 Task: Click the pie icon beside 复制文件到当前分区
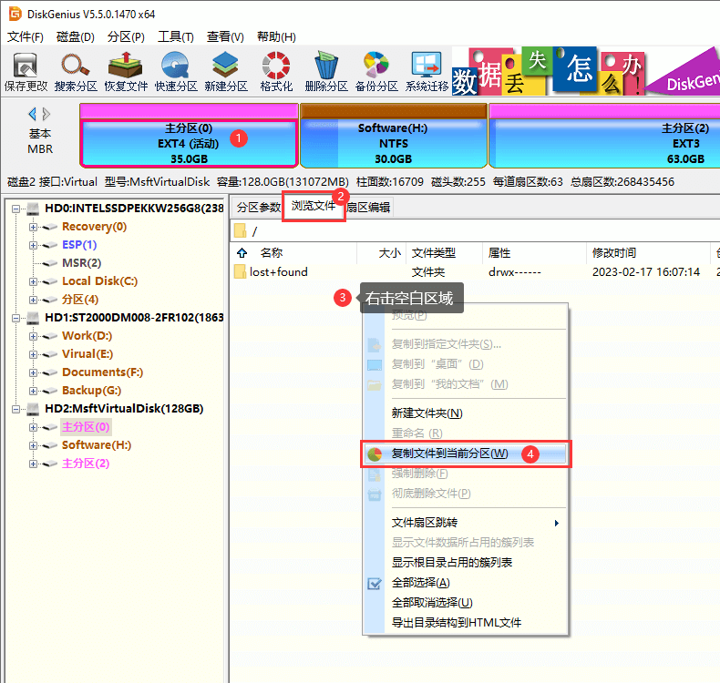point(375,454)
